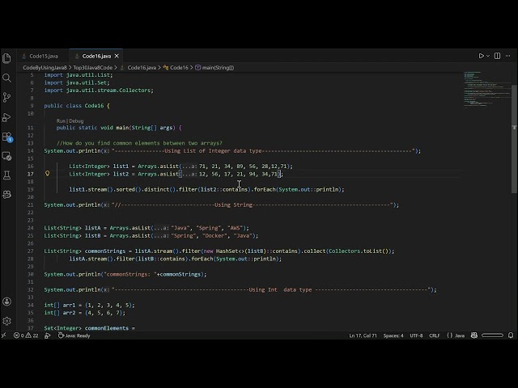Open the Explorer view in activity bar
The image size is (518, 388).
[x=6, y=58]
